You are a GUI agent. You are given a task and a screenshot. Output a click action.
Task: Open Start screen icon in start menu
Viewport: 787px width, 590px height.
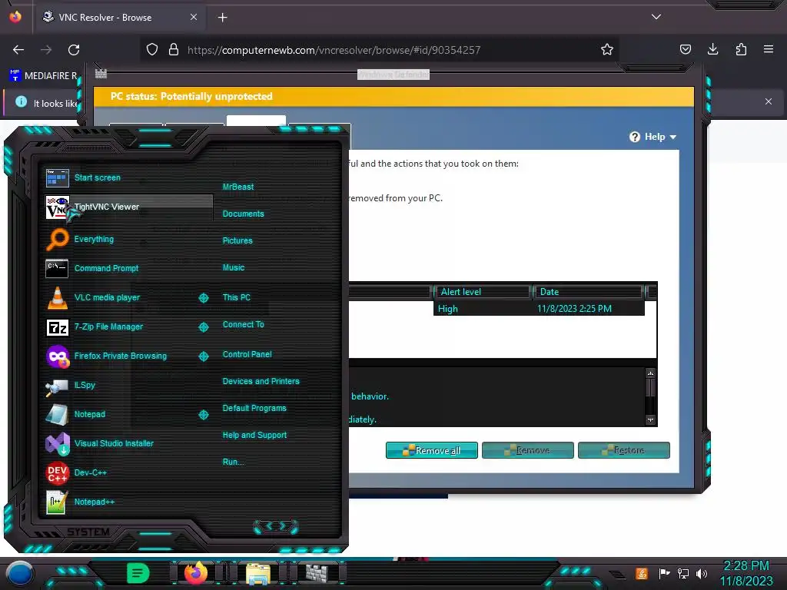click(x=57, y=177)
